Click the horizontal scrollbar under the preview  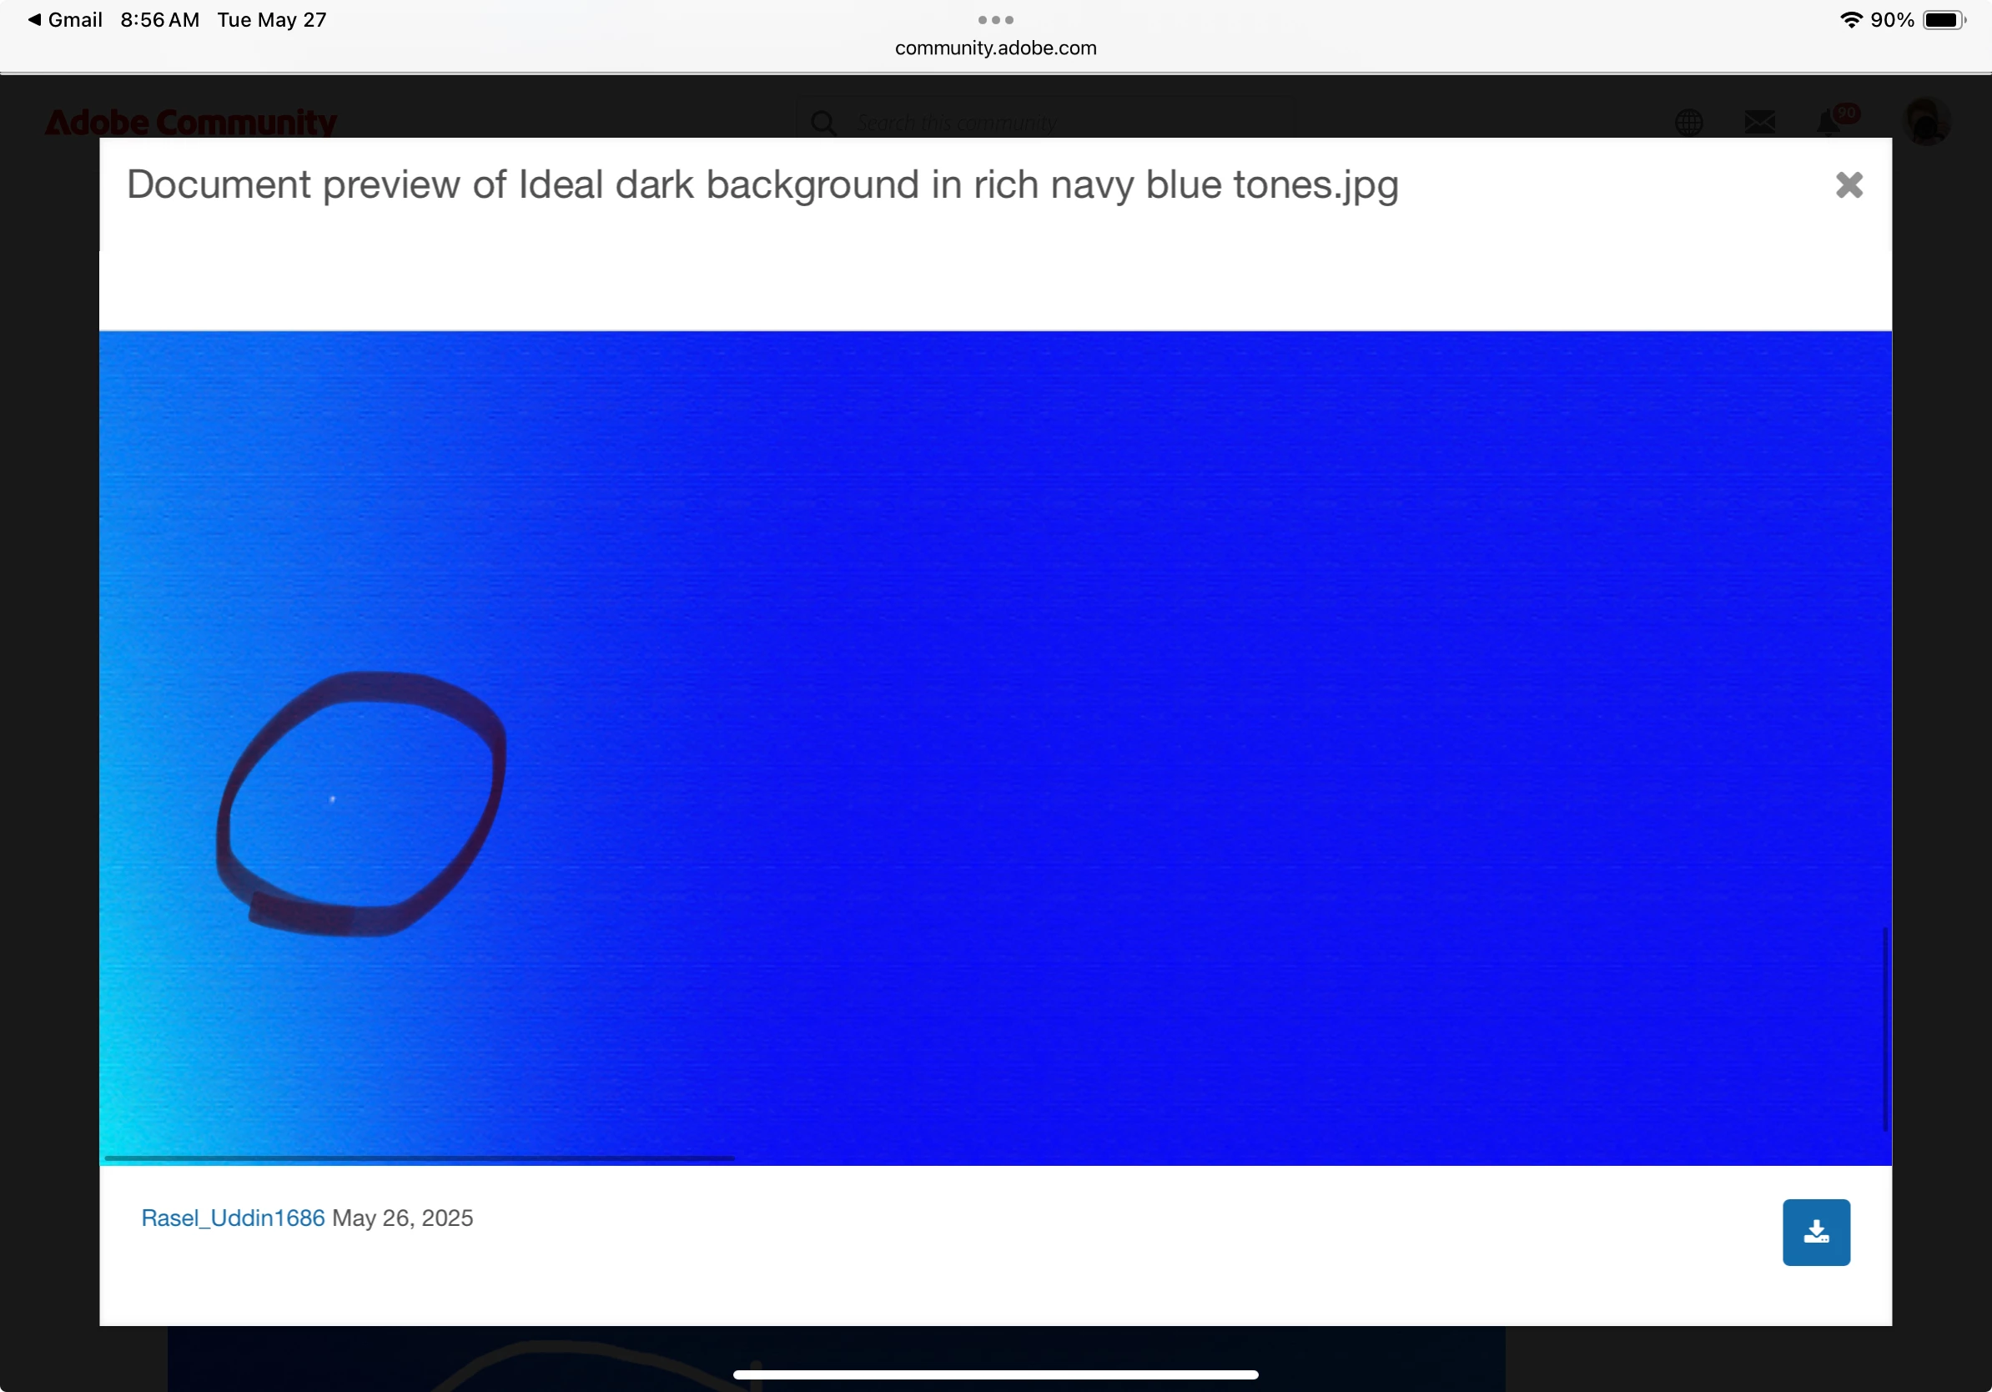pyautogui.click(x=419, y=1157)
